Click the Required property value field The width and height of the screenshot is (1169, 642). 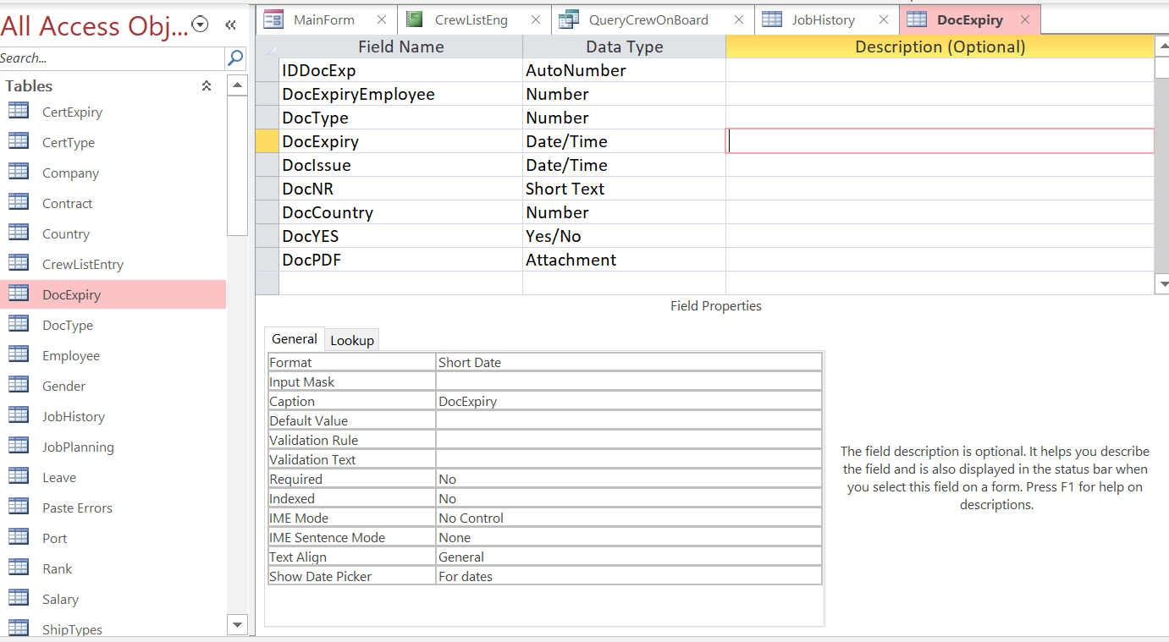point(627,479)
